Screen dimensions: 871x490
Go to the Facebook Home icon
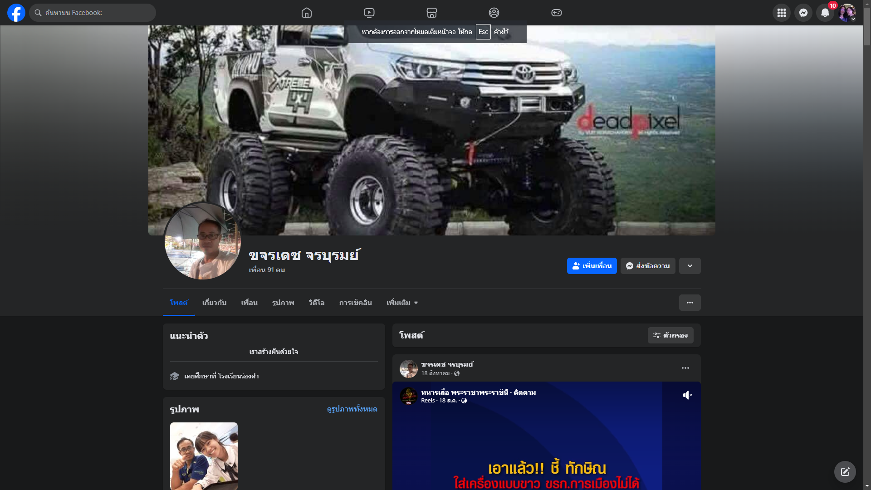[307, 13]
